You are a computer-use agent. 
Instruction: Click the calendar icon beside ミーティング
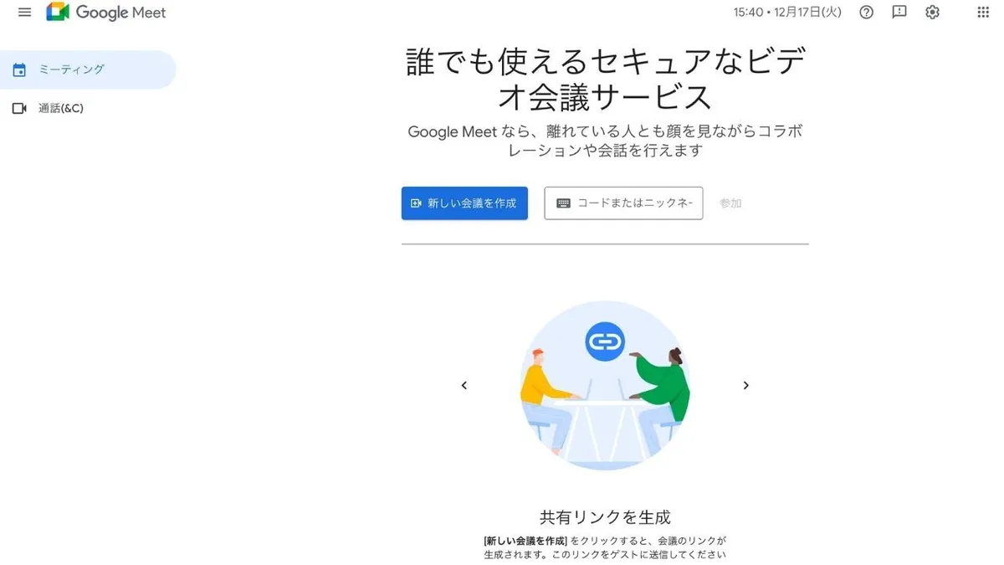coord(19,70)
